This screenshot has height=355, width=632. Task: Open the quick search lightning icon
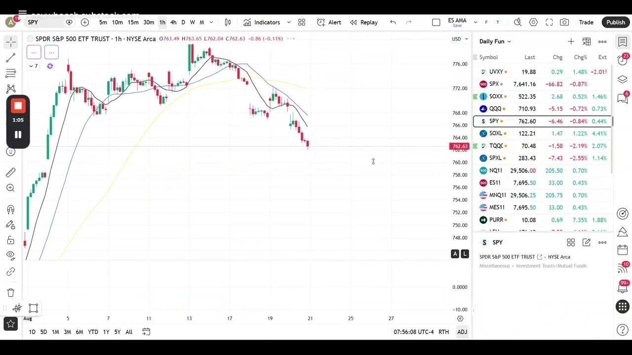coord(517,22)
